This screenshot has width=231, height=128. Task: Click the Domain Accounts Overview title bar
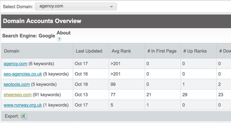point(115,21)
